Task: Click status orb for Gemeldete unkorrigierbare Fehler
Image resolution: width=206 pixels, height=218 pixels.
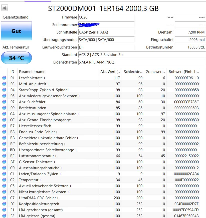Action: tap(4, 138)
